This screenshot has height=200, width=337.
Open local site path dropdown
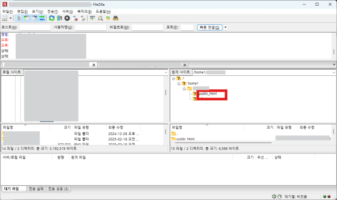click(x=166, y=73)
